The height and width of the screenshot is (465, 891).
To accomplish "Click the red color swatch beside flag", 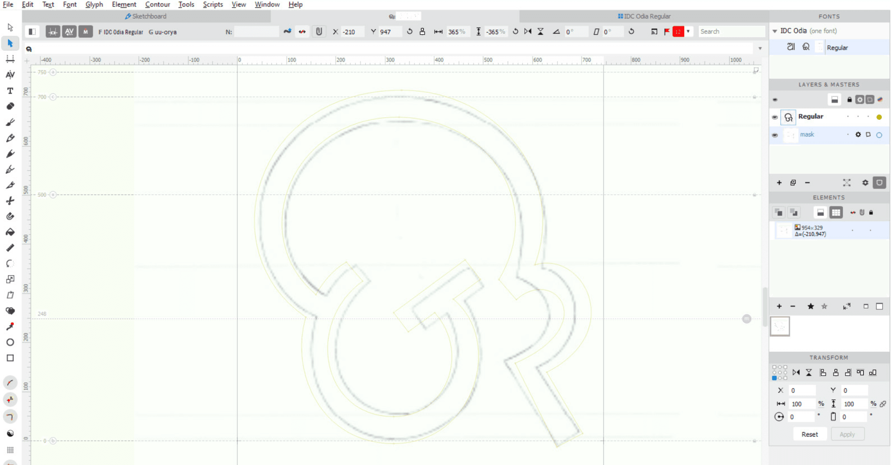I will pos(678,32).
